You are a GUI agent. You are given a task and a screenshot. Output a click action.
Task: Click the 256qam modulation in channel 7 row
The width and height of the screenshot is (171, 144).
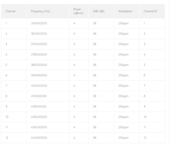click(x=123, y=86)
